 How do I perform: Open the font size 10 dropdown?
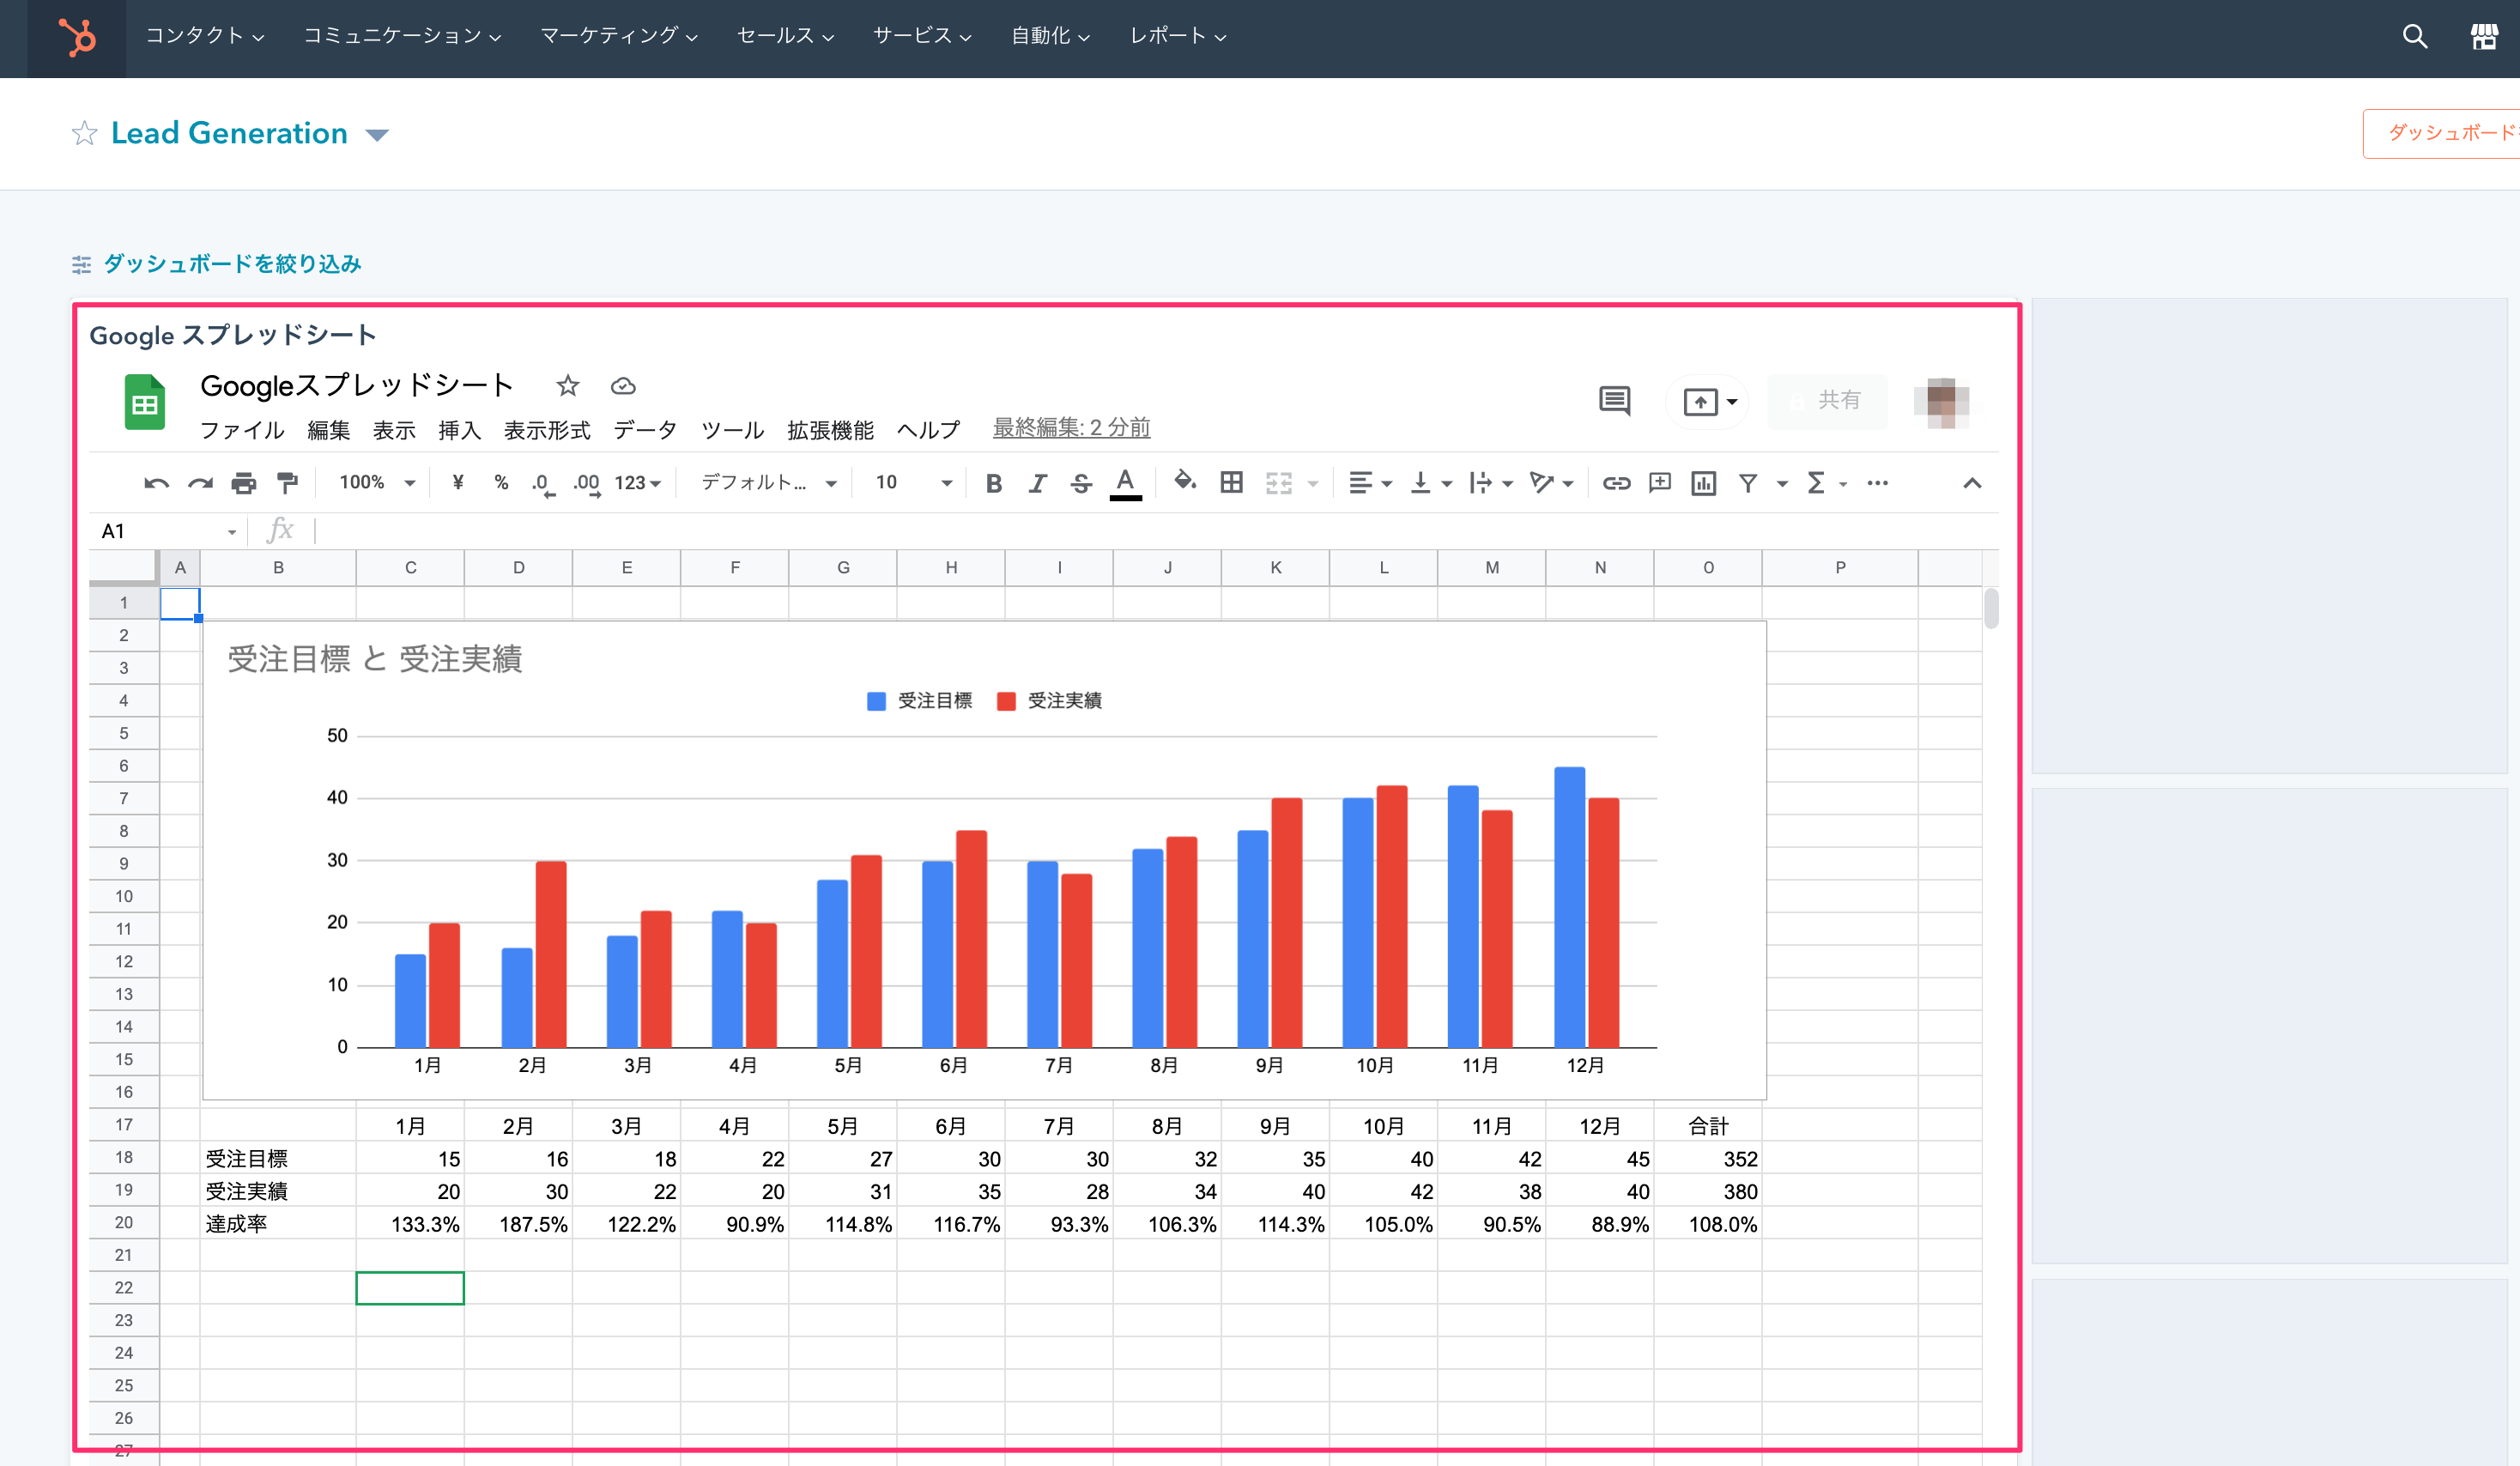913,483
